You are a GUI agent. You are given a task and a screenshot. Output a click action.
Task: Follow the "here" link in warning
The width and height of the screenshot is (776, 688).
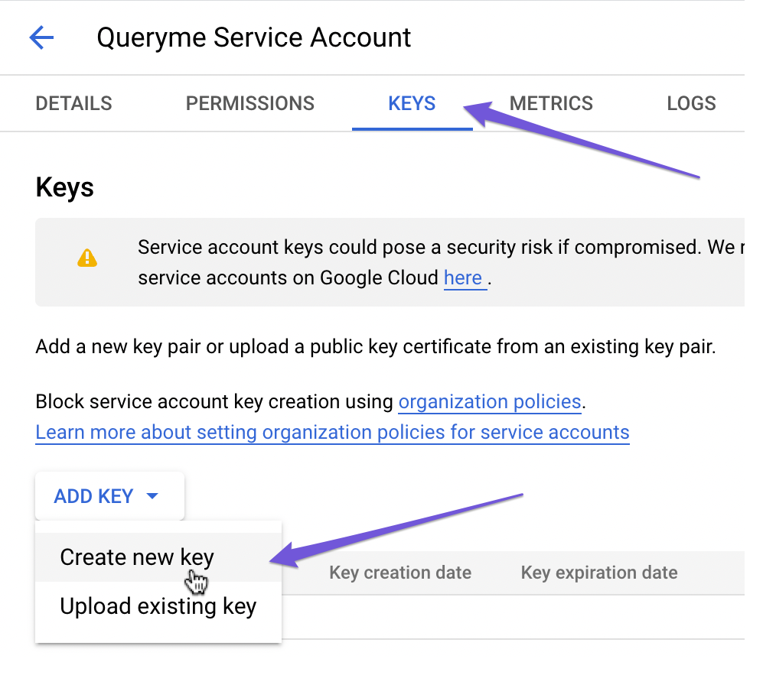click(x=463, y=277)
